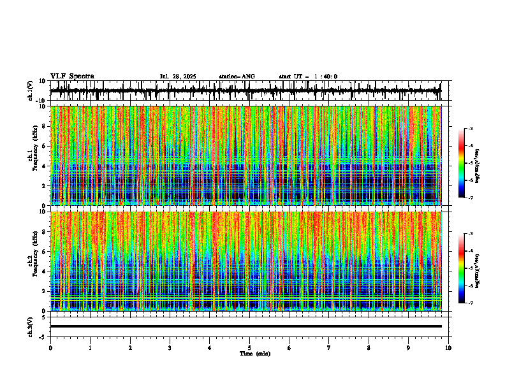
Task: Click time axis tick label "9"
Action: point(408,348)
